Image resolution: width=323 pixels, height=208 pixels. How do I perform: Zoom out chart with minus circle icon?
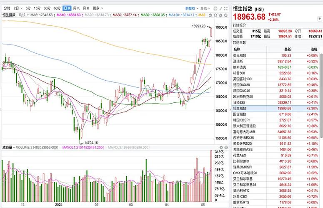(210, 15)
